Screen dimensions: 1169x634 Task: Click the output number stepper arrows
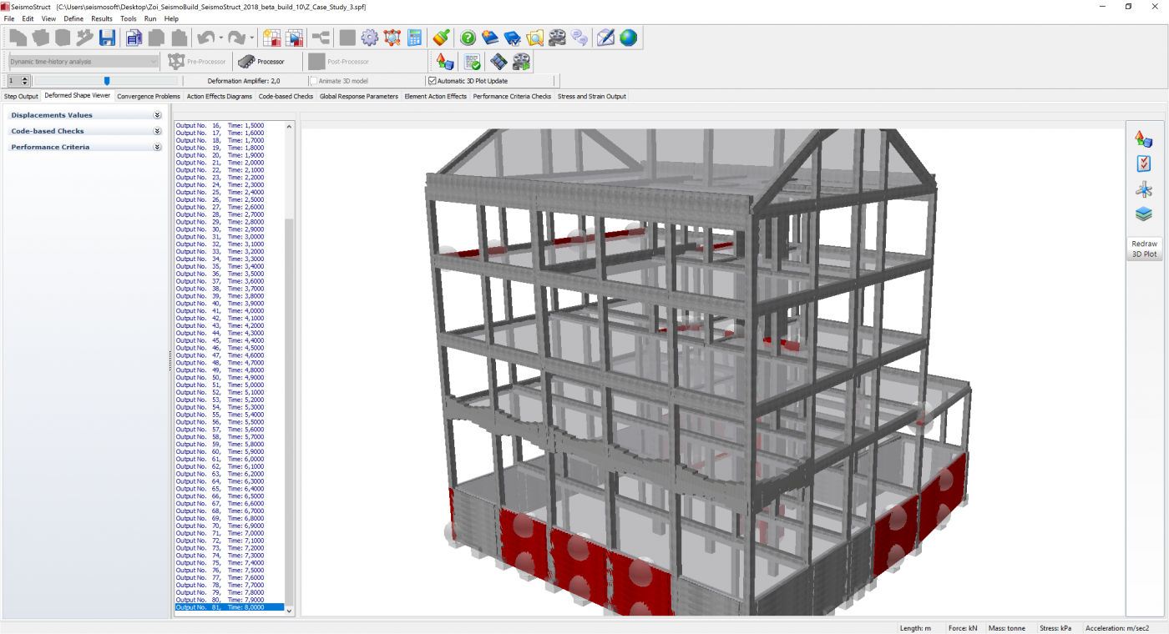25,81
